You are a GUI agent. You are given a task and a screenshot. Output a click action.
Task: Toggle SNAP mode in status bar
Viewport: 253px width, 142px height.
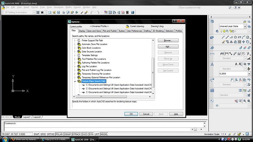click(36, 134)
